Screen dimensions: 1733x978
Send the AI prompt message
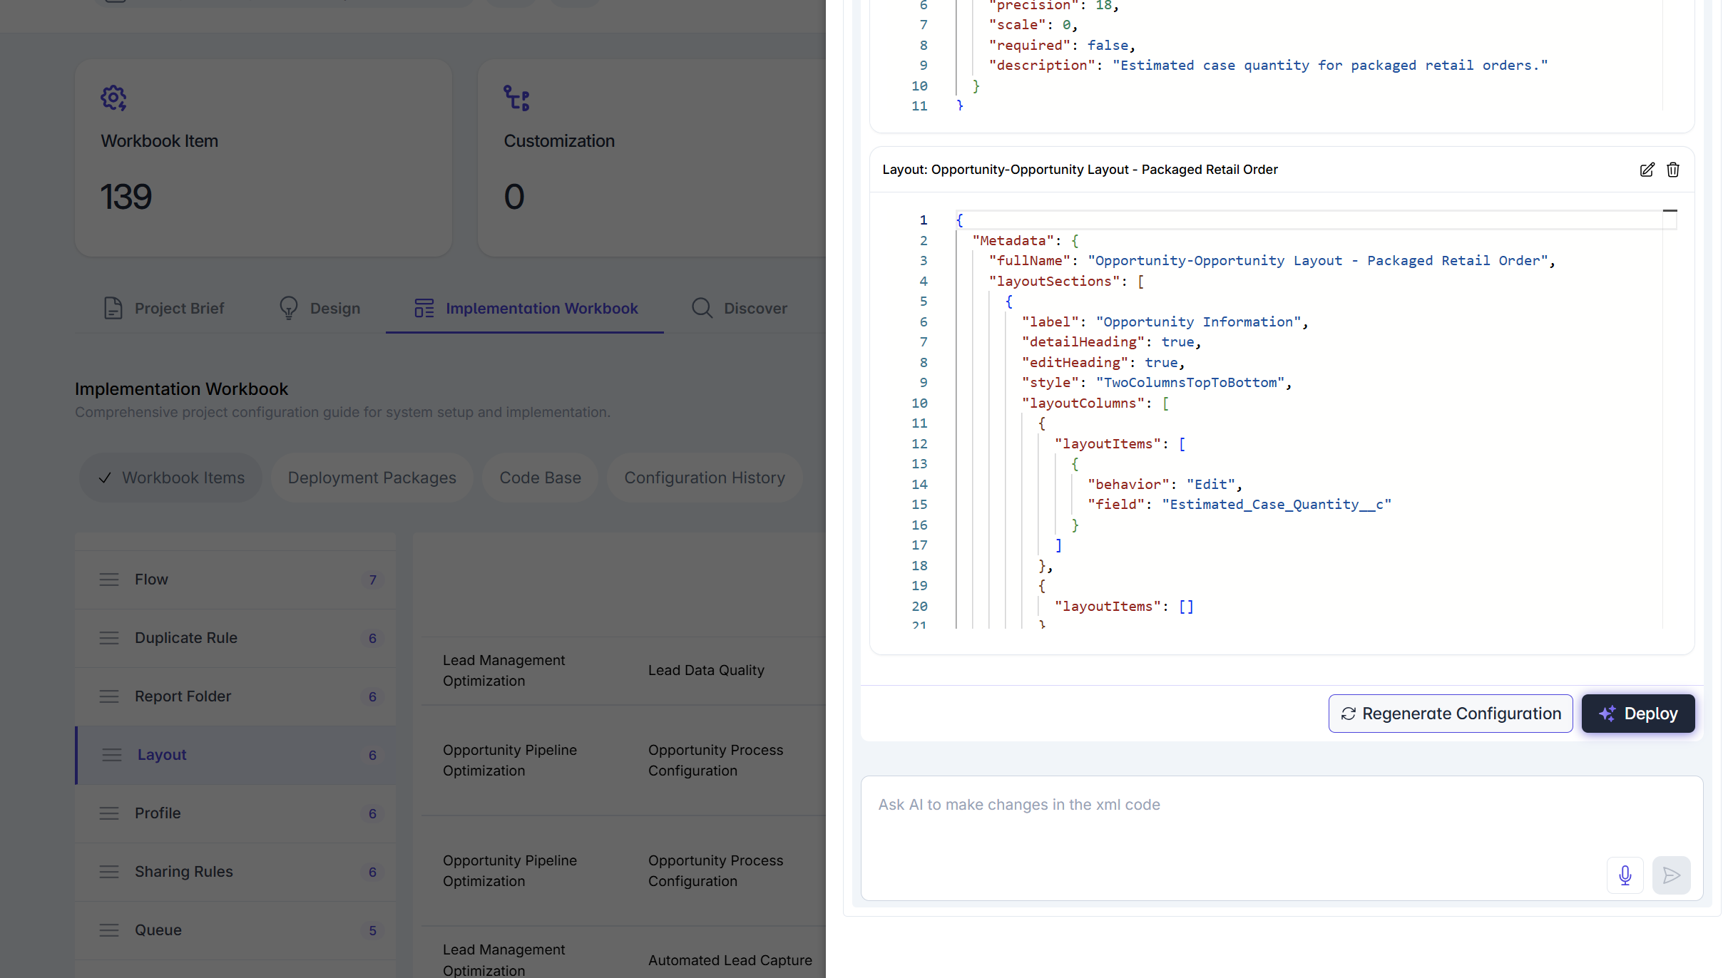tap(1671, 875)
